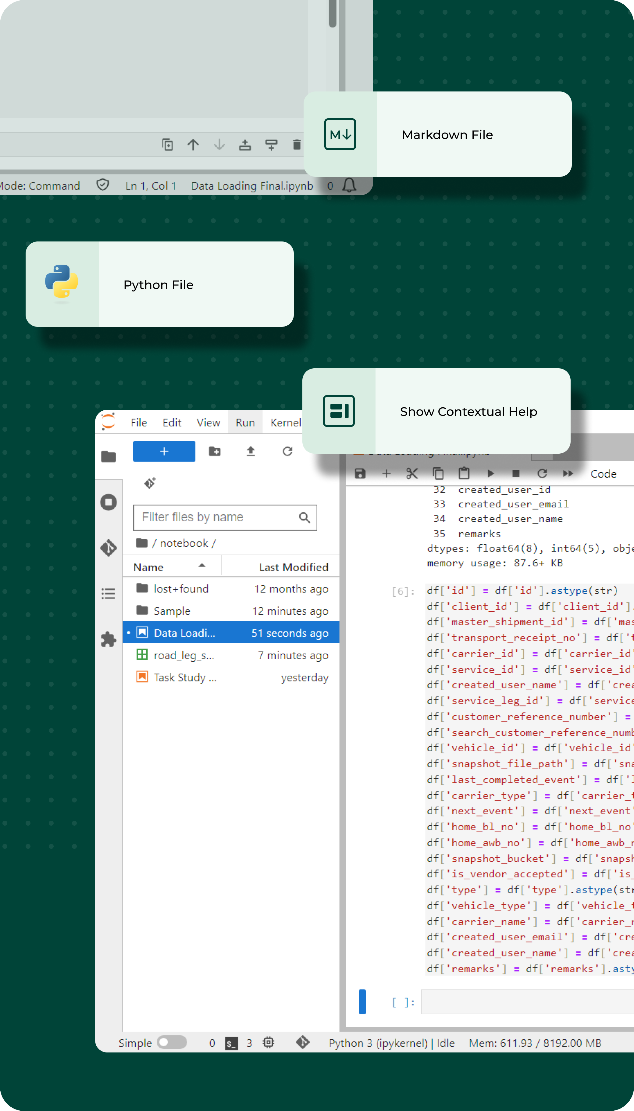The width and height of the screenshot is (634, 1111).
Task: Delete cell with trash icon
Action: (297, 145)
